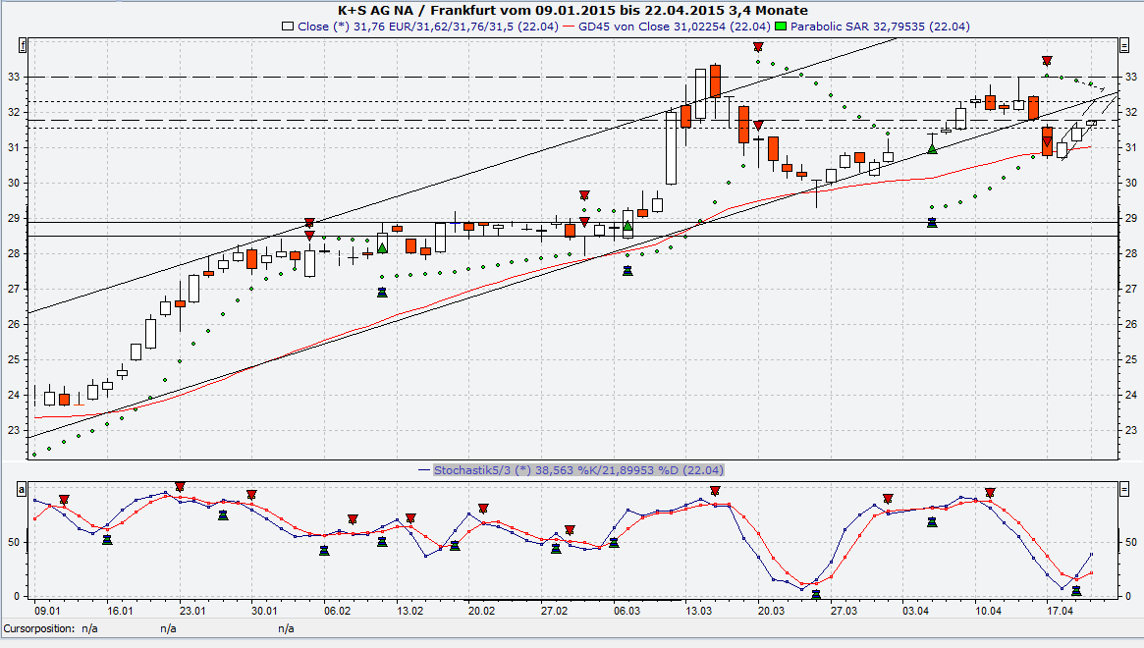Click the 09.01 date on the time axis
Image resolution: width=1144 pixels, height=648 pixels.
pos(47,611)
